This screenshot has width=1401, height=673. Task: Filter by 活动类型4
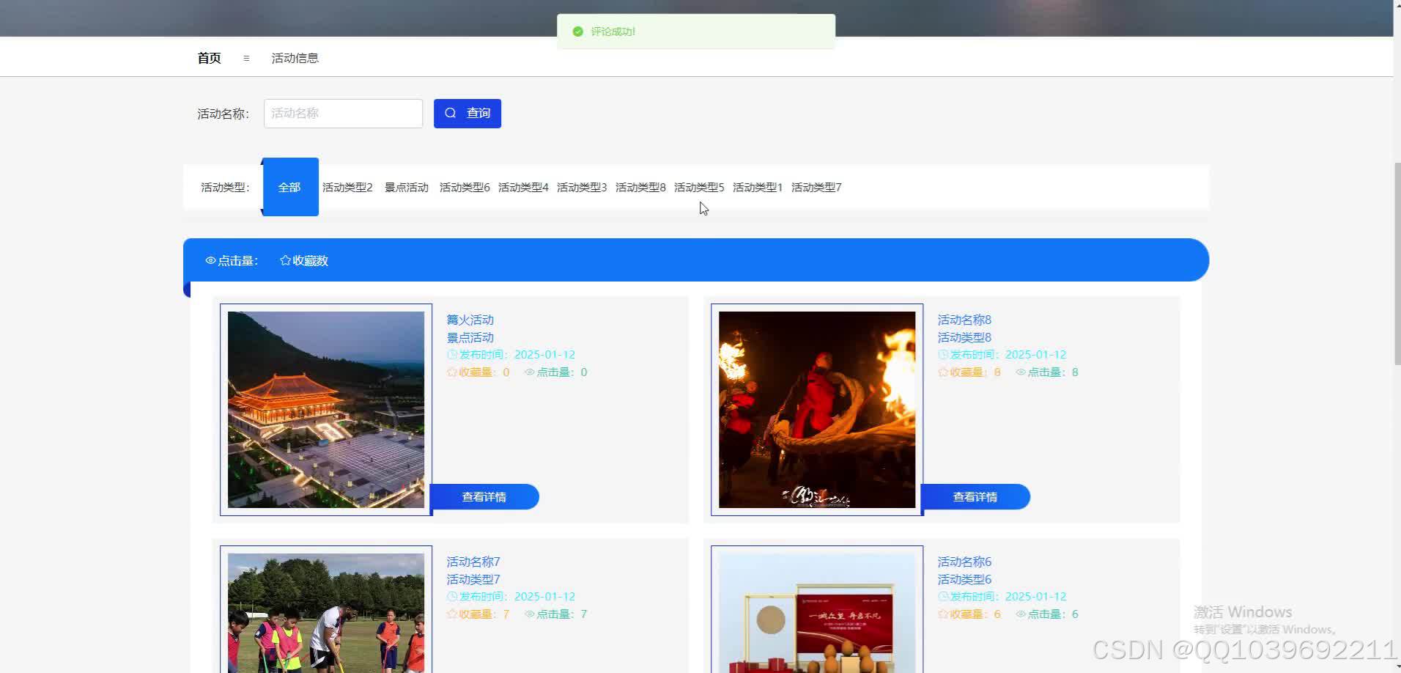click(x=524, y=188)
